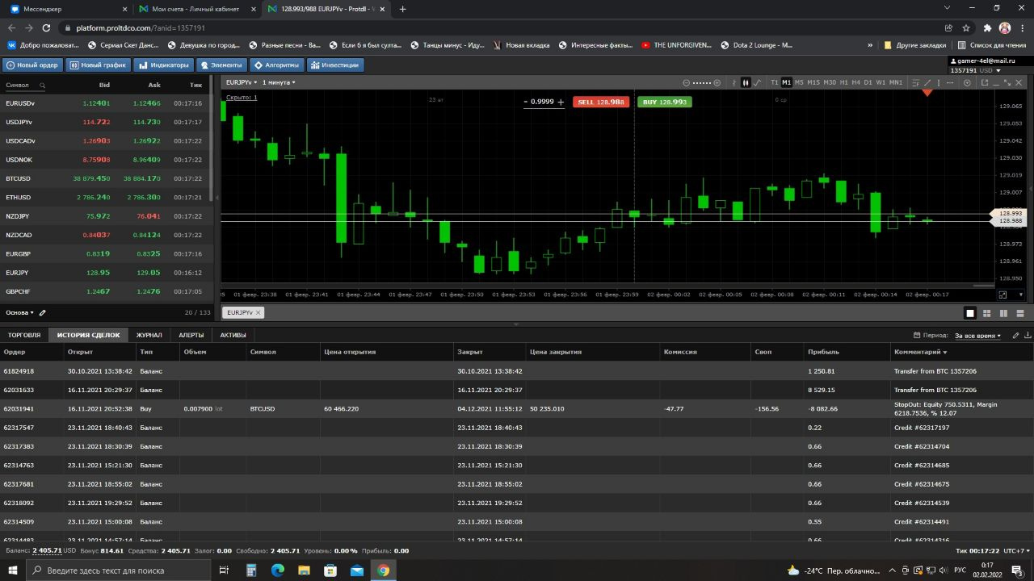Edit the Основа watchlist with pencil icon
Image resolution: width=1034 pixels, height=581 pixels.
tap(43, 312)
